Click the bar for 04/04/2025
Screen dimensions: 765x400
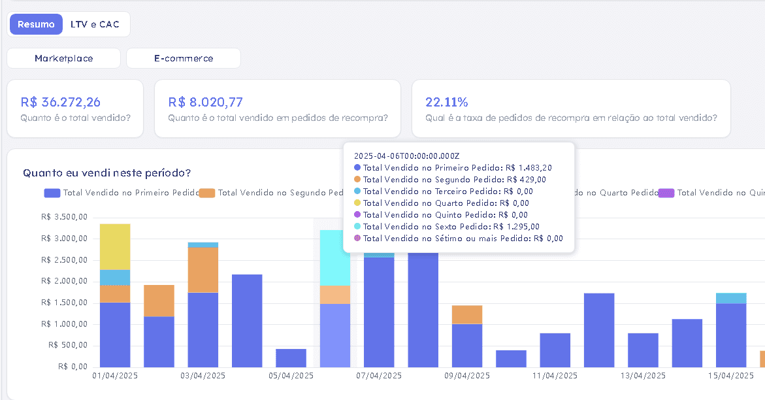pyautogui.click(x=247, y=321)
